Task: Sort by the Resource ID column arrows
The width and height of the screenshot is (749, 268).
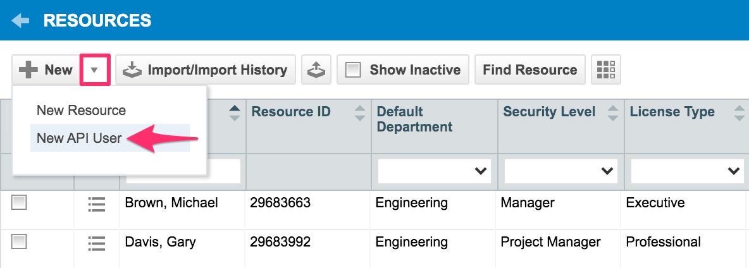Action: tap(359, 113)
